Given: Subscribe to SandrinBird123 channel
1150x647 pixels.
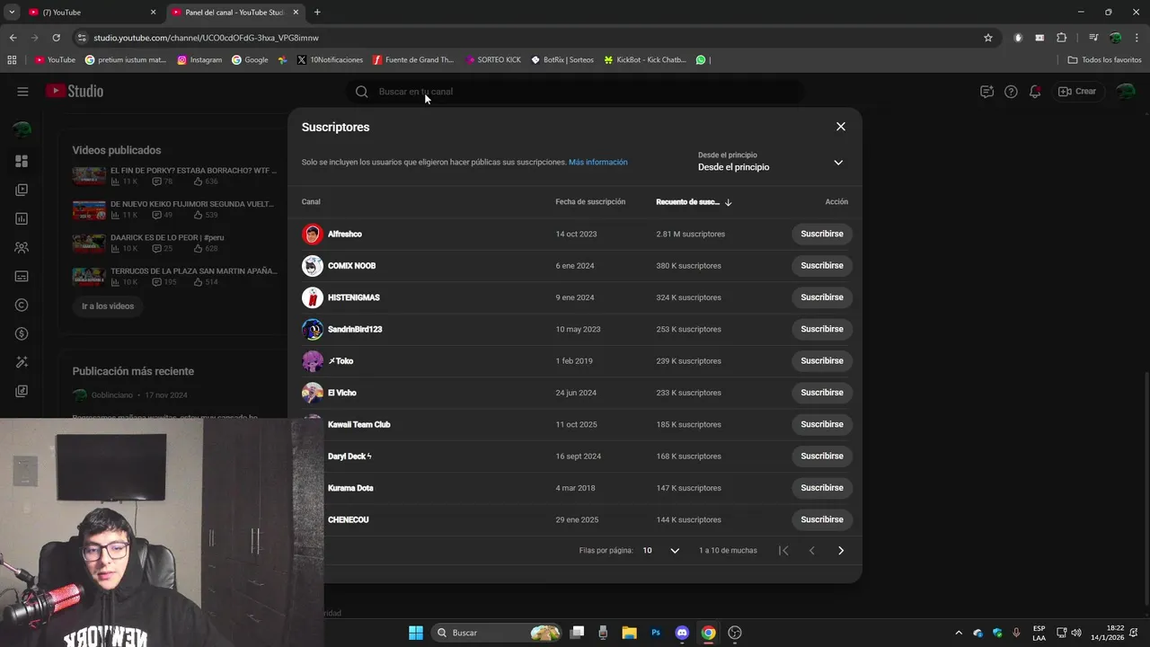Looking at the screenshot, I should coord(822,329).
